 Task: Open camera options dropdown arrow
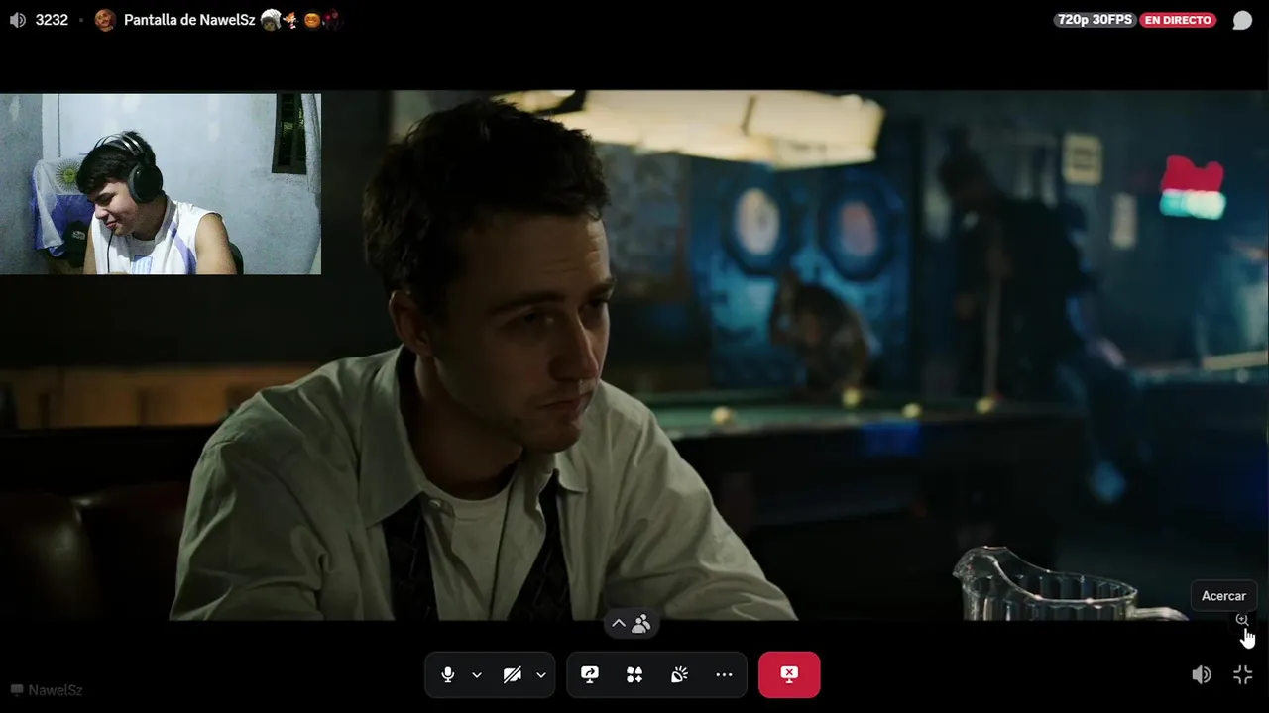[x=541, y=675]
